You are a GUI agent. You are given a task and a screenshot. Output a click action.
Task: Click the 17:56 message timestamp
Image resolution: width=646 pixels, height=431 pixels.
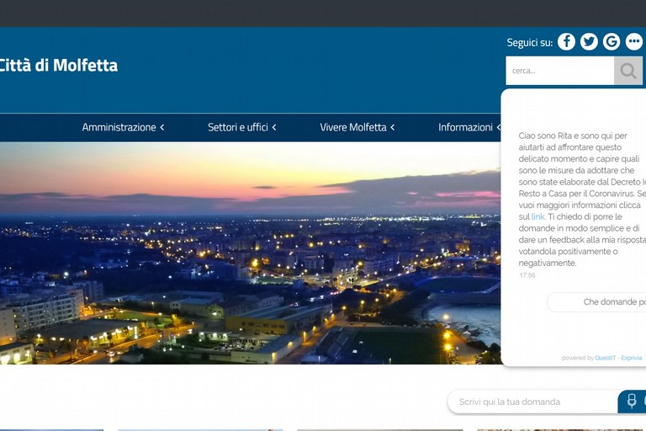pyautogui.click(x=527, y=275)
